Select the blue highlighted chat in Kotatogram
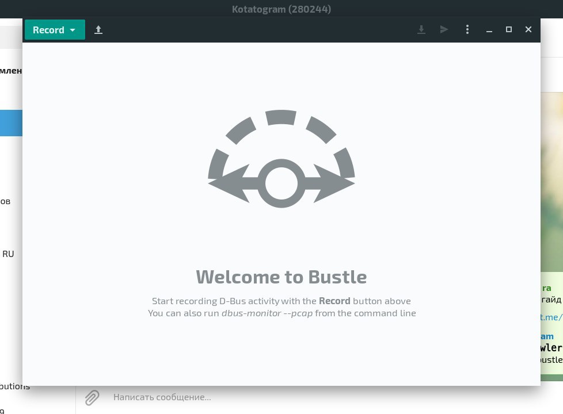The height and width of the screenshot is (414, 563). point(11,123)
